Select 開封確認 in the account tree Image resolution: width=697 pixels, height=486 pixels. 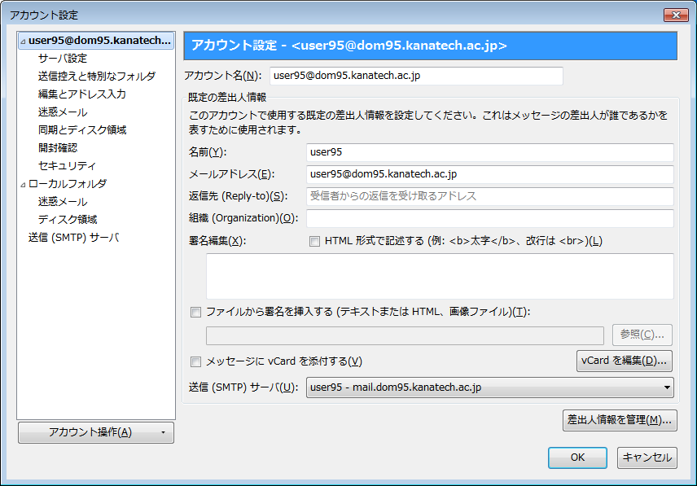[58, 147]
